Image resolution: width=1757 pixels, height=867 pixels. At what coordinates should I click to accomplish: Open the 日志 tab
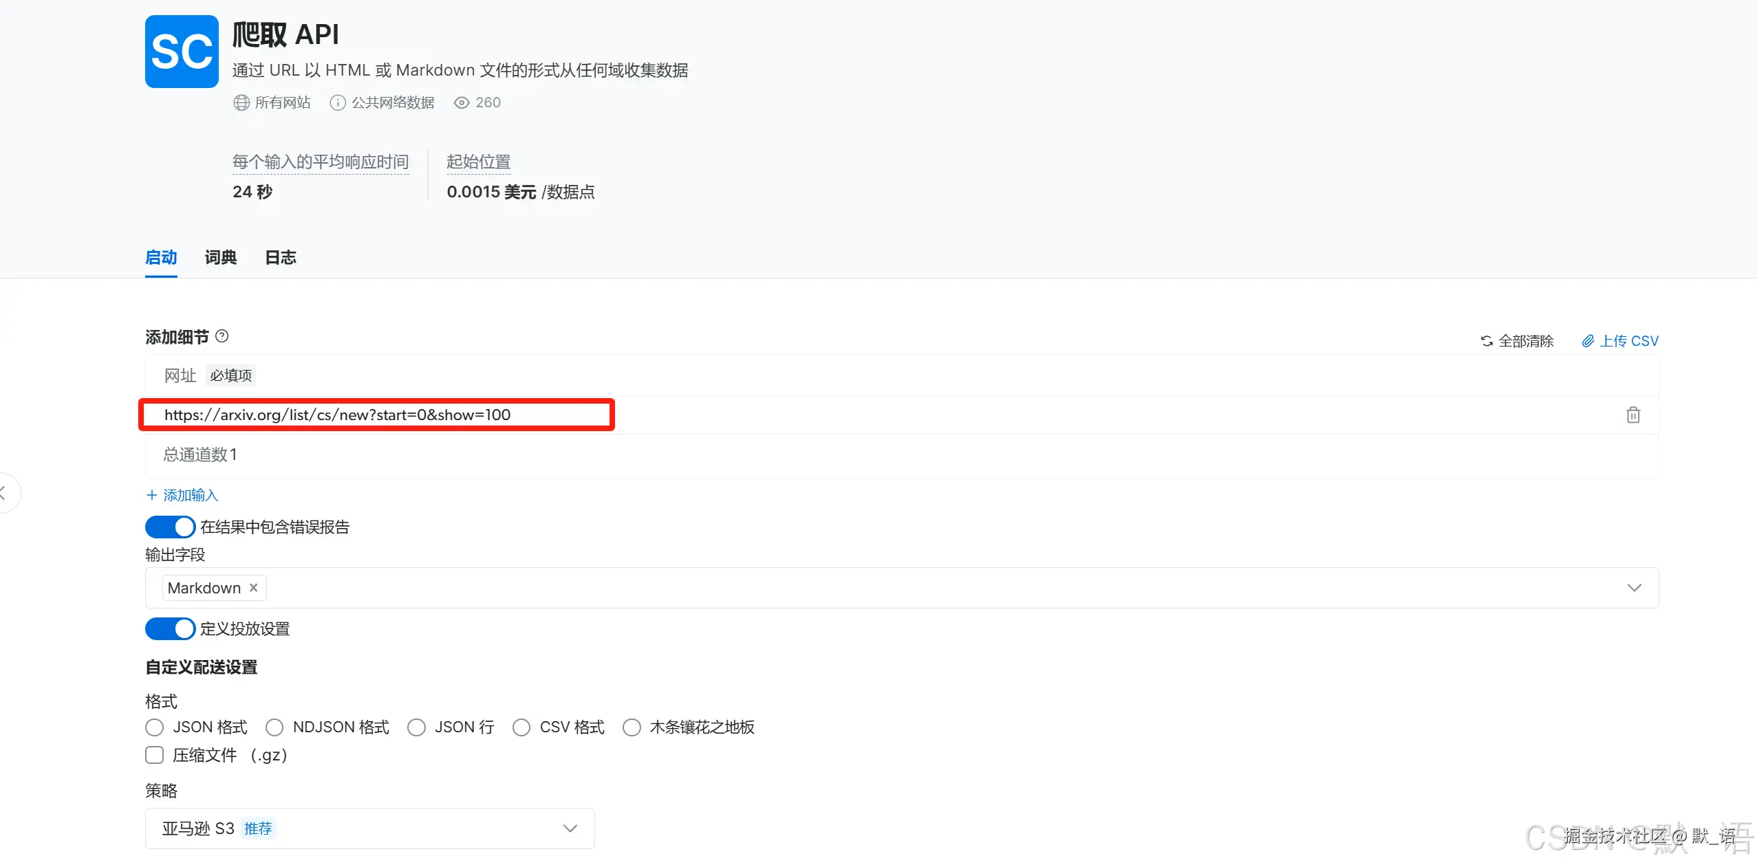click(279, 257)
